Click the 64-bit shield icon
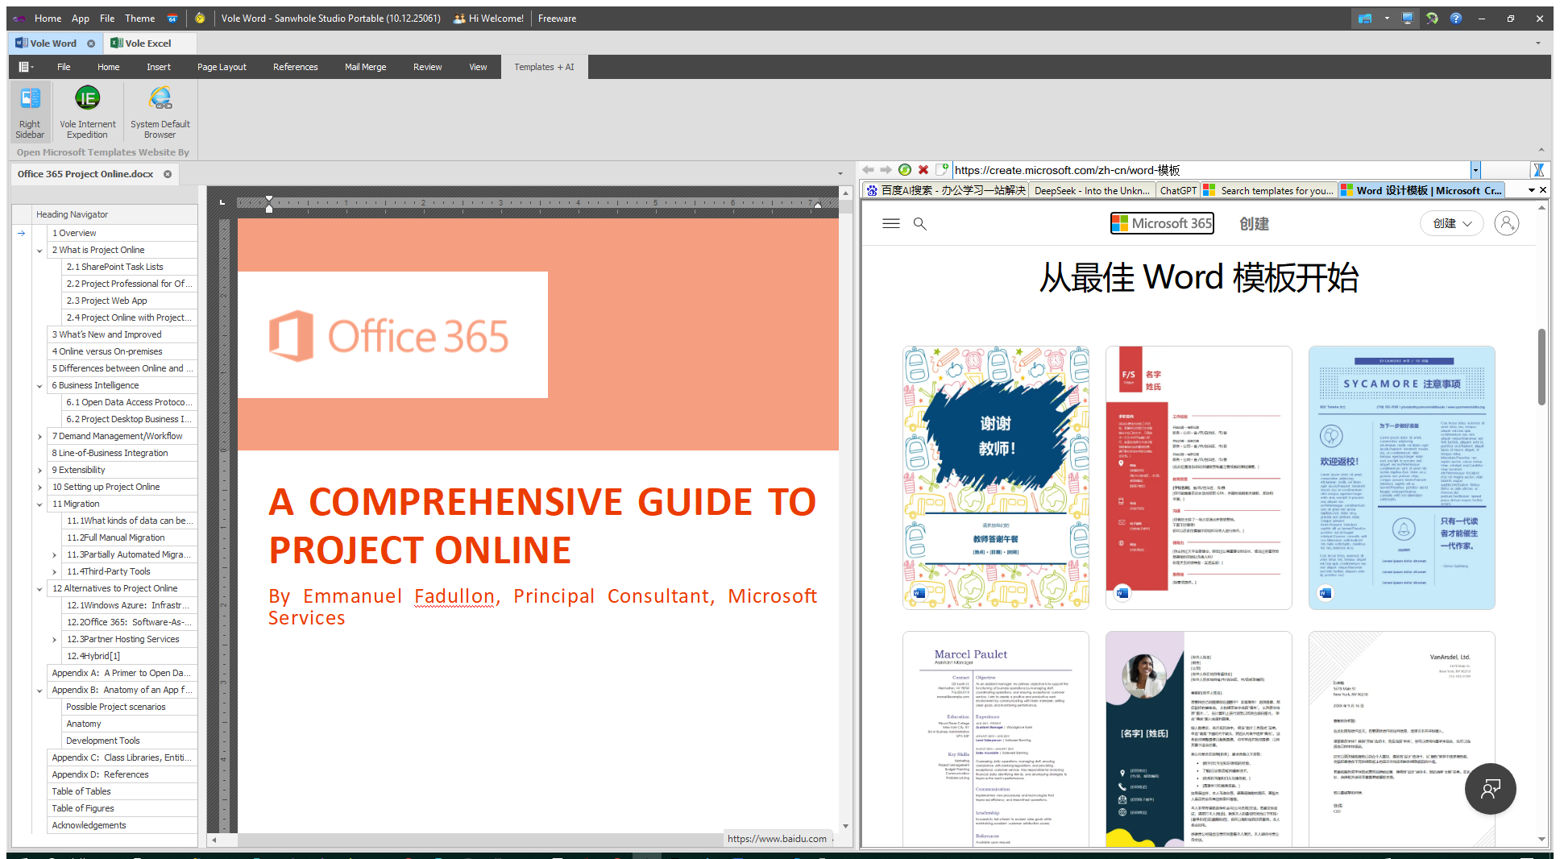Screen dimensions: 1560x859 [172, 19]
